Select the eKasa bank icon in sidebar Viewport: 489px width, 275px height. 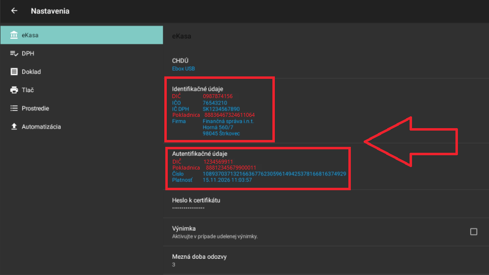click(x=14, y=35)
